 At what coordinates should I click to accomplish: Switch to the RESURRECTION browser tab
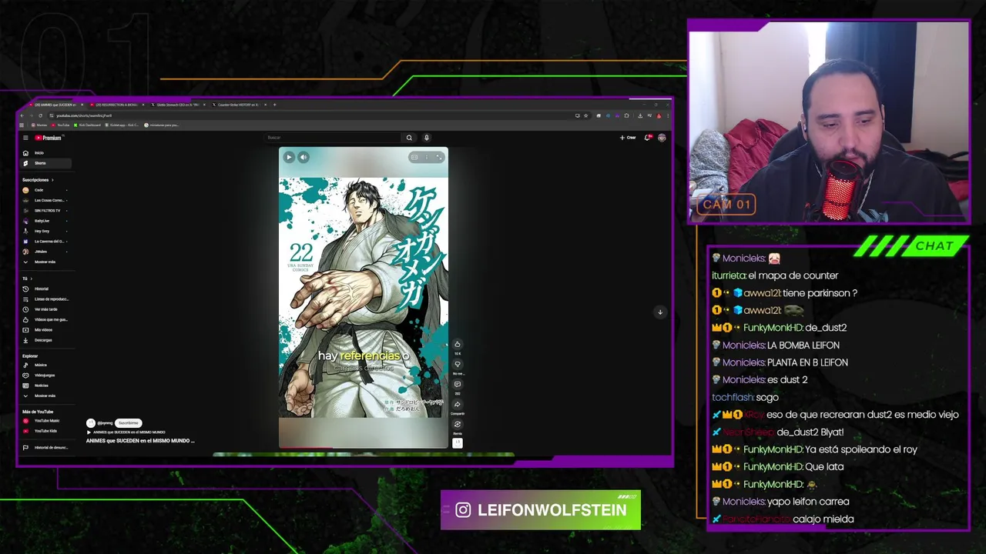tap(116, 105)
